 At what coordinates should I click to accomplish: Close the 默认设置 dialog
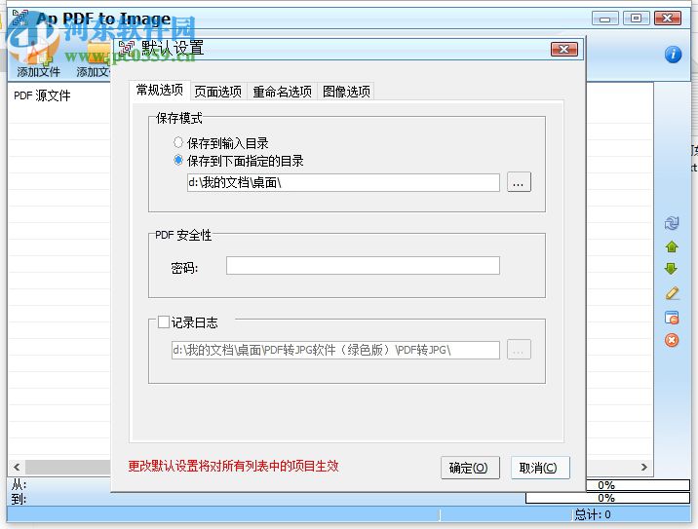pyautogui.click(x=564, y=49)
